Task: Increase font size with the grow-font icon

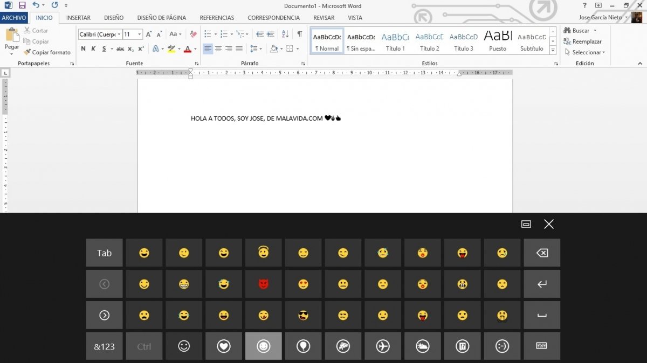Action: coord(149,34)
